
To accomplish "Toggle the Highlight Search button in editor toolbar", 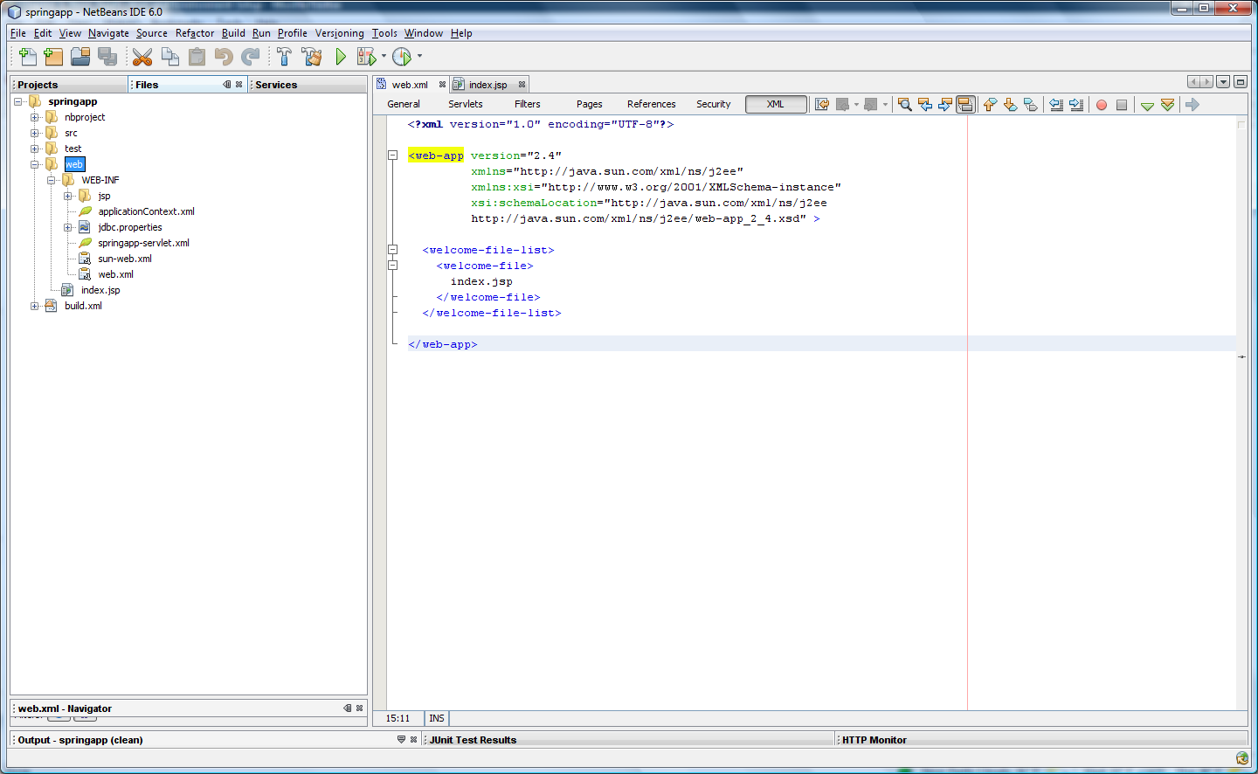I will click(965, 105).
